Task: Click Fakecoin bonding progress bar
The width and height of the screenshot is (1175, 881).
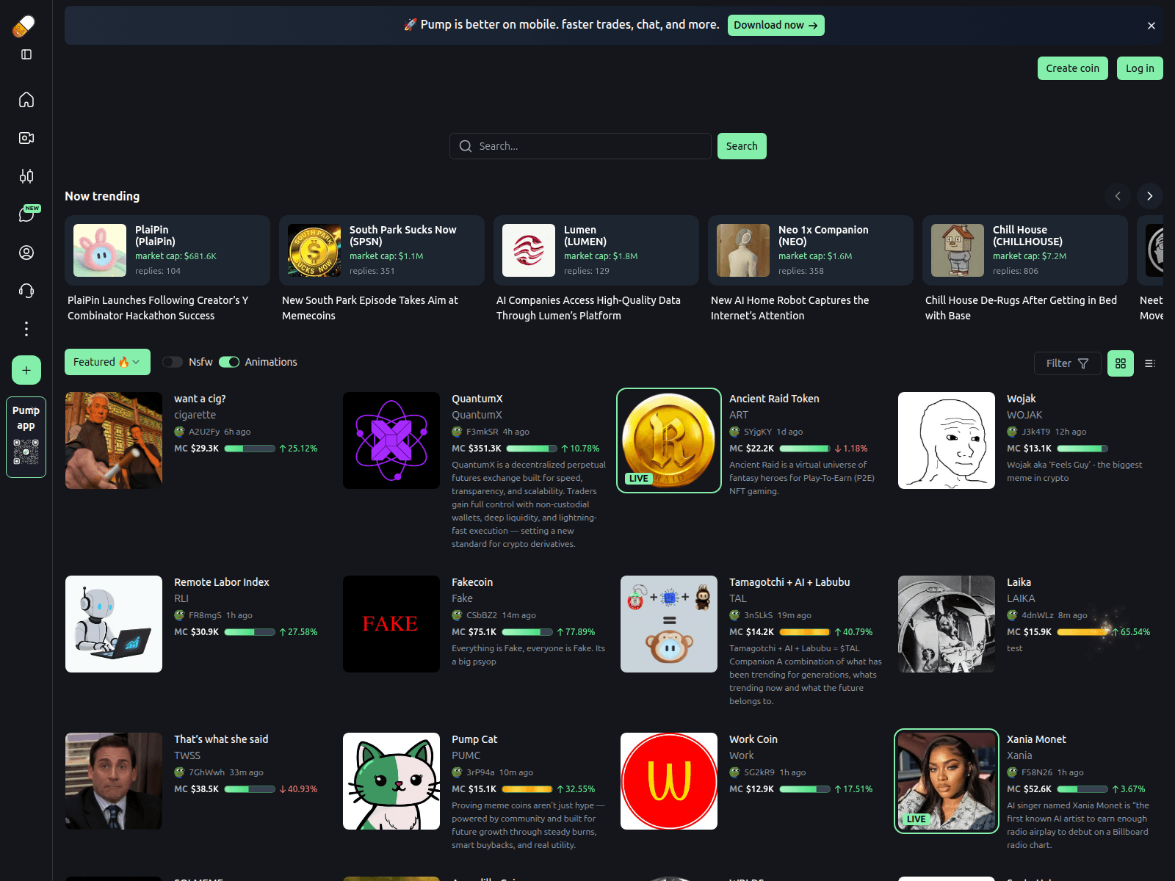Action: click(x=527, y=632)
